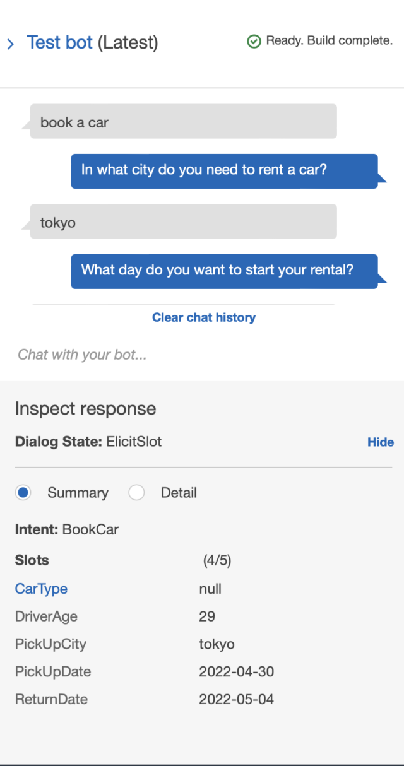The width and height of the screenshot is (404, 766).
Task: Hide the Inspect response panel
Action: (381, 442)
